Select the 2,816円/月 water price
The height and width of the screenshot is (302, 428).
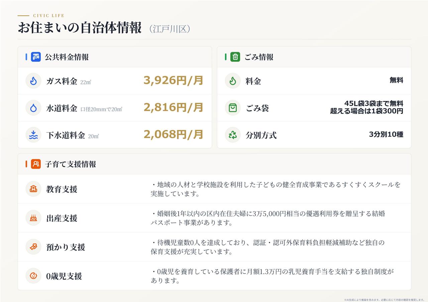pyautogui.click(x=173, y=108)
